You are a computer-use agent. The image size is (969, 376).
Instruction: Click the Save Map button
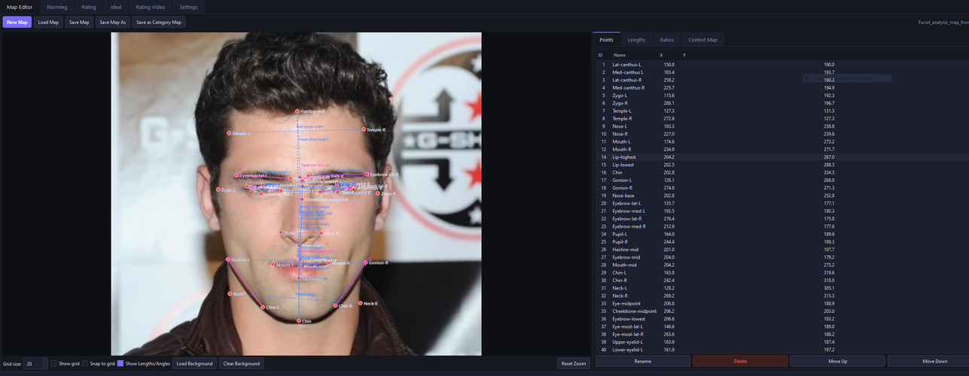[x=79, y=23]
